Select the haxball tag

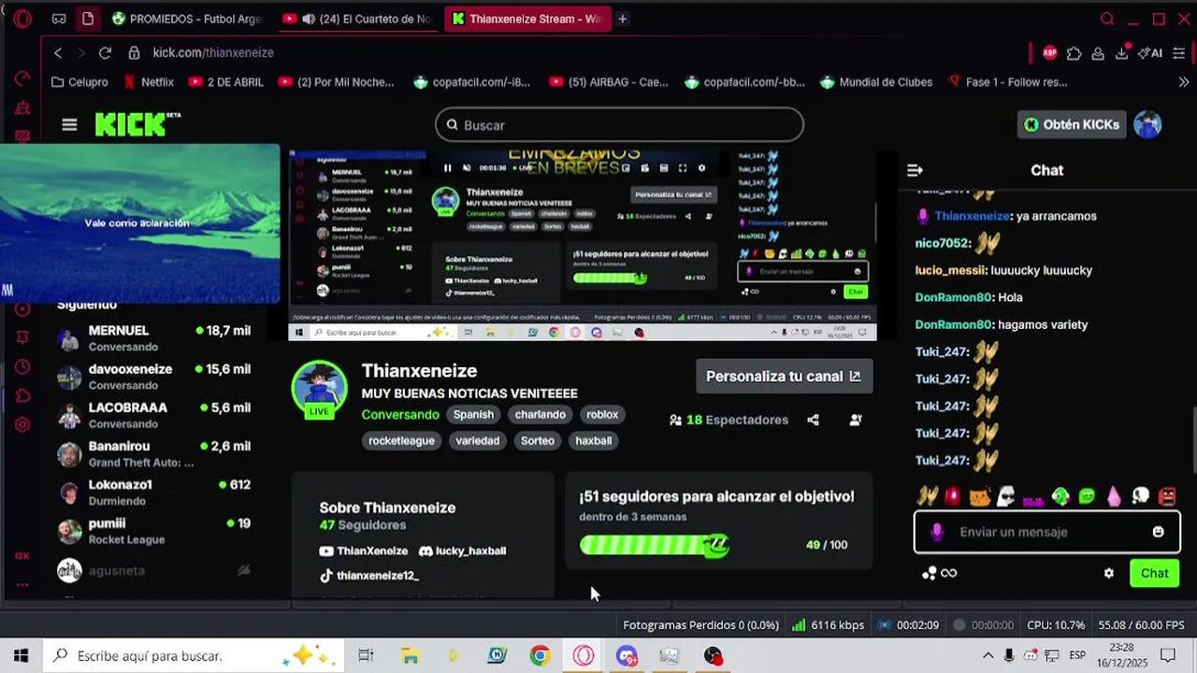point(594,440)
